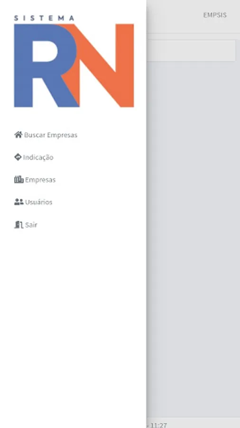Go to the Empresas menu label
The height and width of the screenshot is (428, 240).
coord(40,180)
